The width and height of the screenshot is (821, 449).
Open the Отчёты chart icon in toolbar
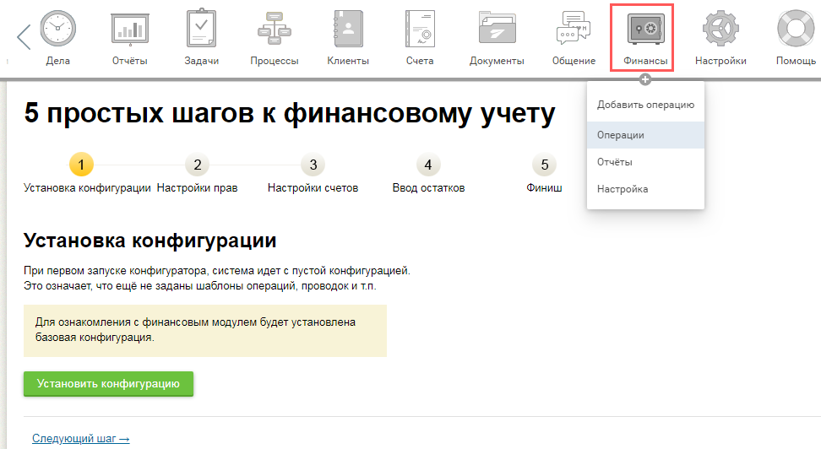coord(130,29)
